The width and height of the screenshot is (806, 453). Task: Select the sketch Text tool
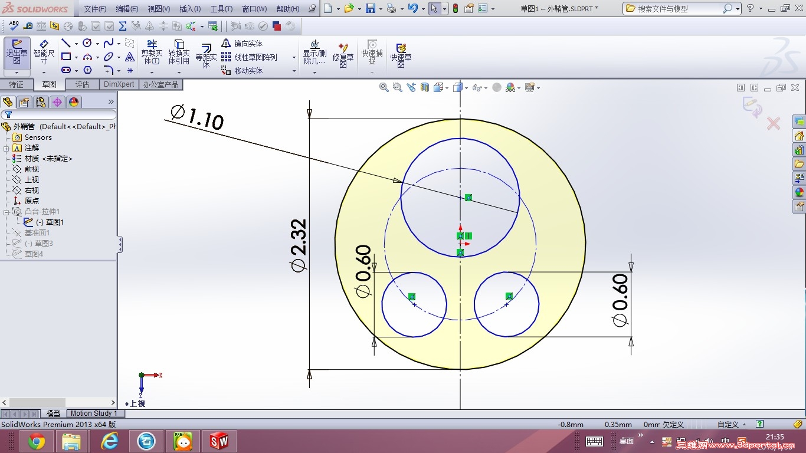(x=130, y=57)
